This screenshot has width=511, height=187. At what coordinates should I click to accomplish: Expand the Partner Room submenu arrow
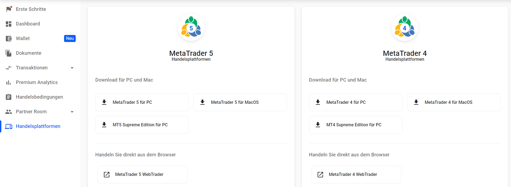tap(72, 112)
